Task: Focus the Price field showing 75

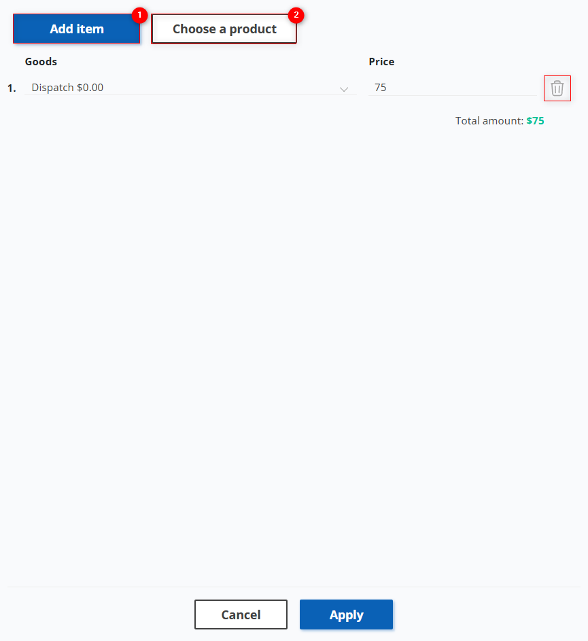Action: pos(453,88)
